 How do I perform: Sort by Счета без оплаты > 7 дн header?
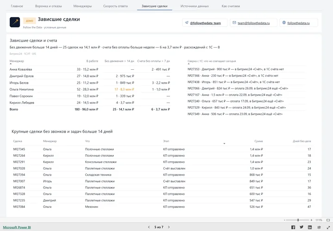pyautogui.click(x=154, y=61)
